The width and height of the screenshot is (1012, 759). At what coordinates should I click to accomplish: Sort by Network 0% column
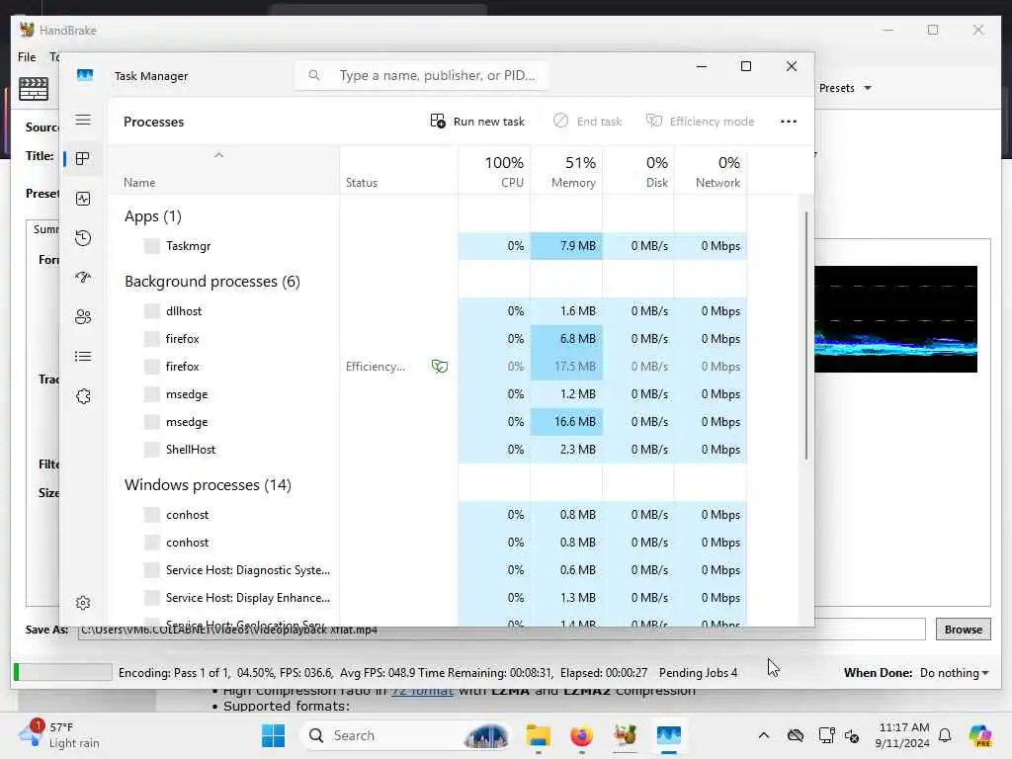pos(710,171)
